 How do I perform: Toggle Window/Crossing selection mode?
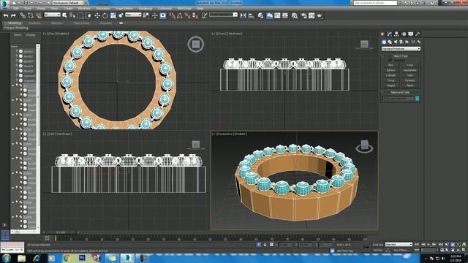pos(88,15)
